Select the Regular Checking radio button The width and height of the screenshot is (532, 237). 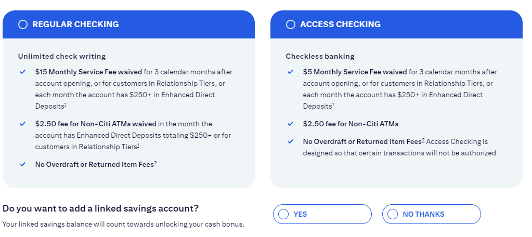coord(23,24)
